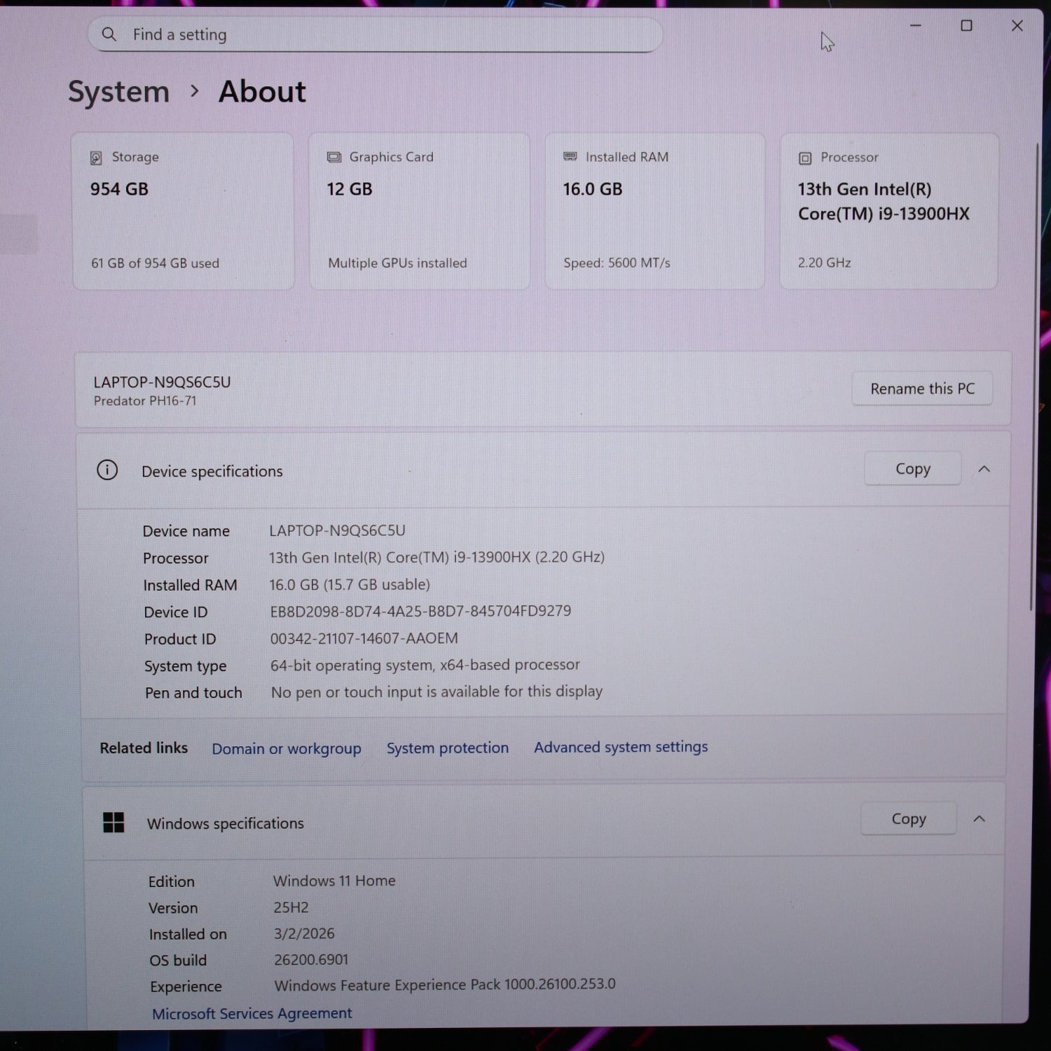1051x1051 pixels.
Task: Click the breadcrumb chevron after System
Action: click(195, 92)
